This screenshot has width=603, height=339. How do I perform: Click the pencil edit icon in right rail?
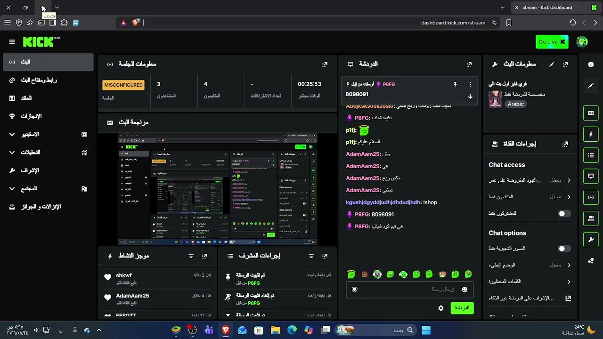[591, 86]
